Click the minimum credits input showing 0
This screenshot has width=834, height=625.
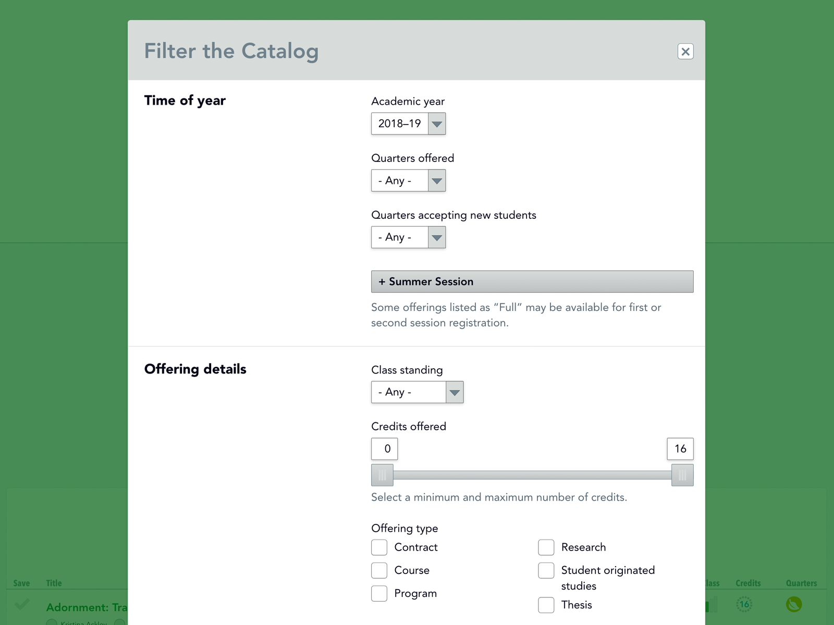point(384,448)
